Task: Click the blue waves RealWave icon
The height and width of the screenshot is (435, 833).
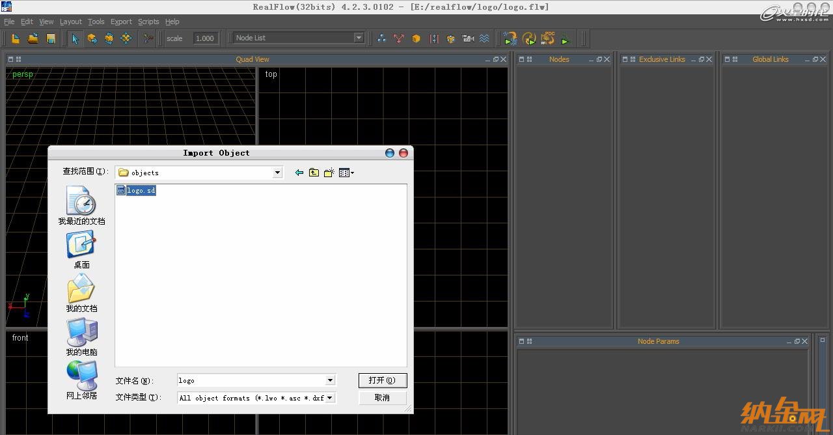Action: (x=484, y=38)
